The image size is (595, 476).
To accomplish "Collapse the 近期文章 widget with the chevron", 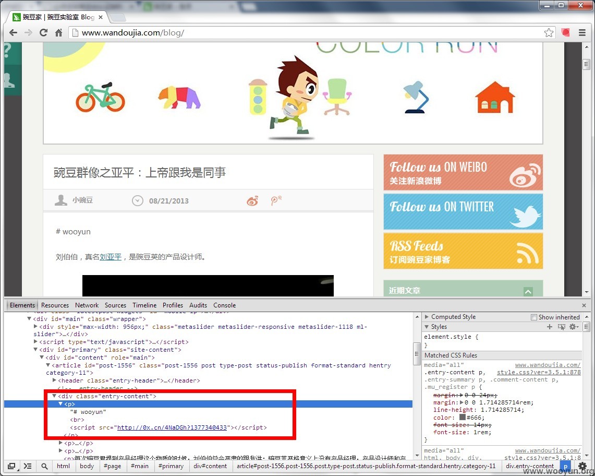I will (x=528, y=291).
